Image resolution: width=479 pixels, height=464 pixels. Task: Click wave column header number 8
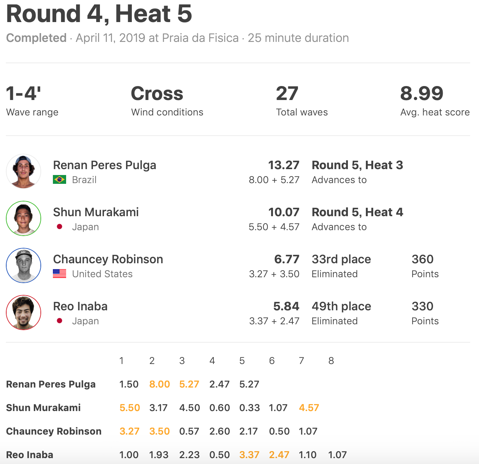coord(331,361)
